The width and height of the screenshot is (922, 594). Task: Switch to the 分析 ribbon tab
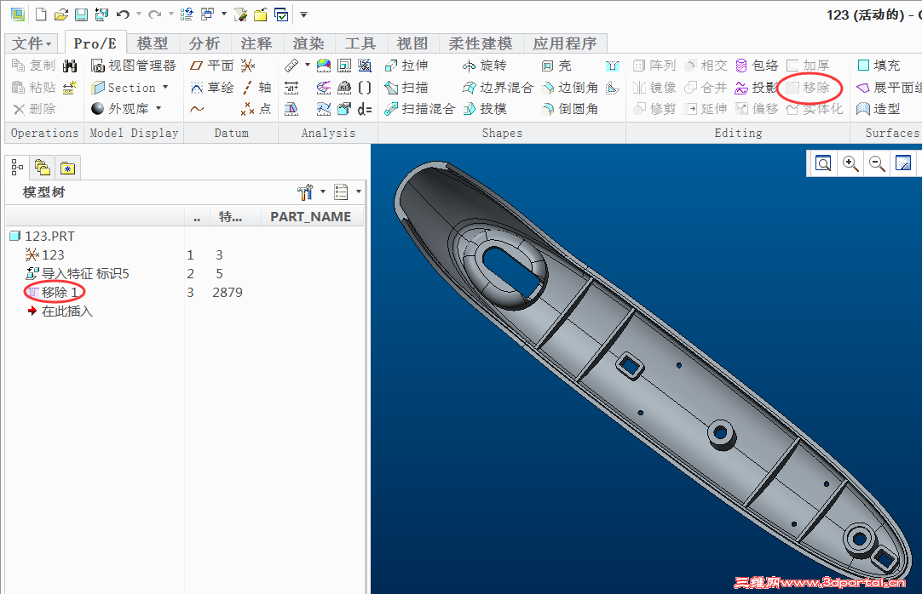tap(204, 43)
